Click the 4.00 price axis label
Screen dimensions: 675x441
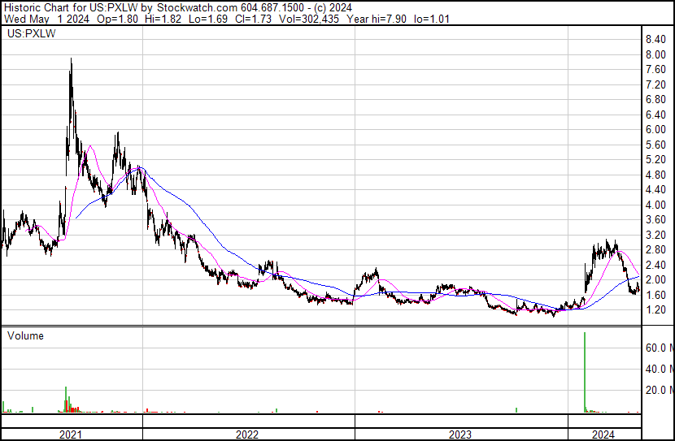(x=655, y=205)
